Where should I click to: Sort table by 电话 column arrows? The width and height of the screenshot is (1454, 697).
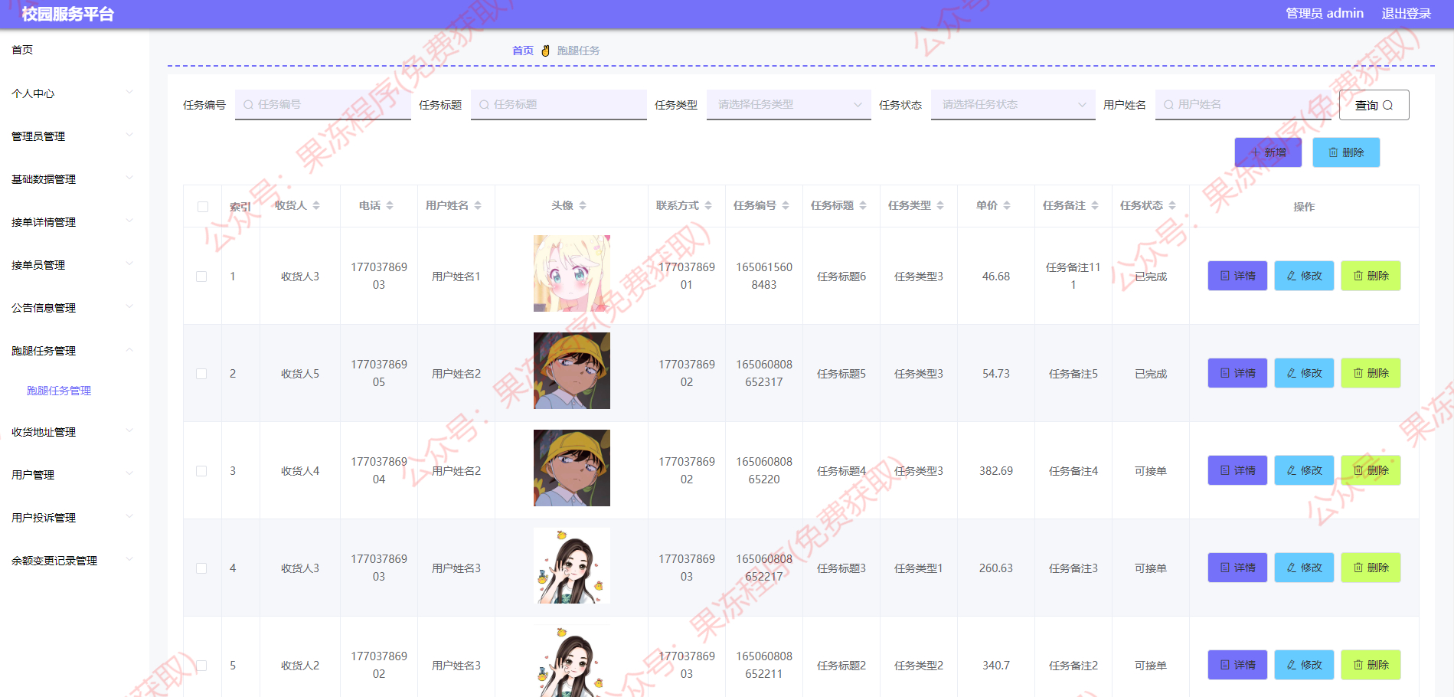[390, 205]
